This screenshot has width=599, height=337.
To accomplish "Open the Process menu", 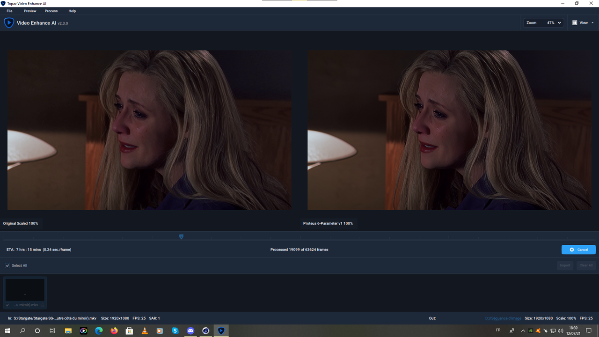I will pos(51,11).
